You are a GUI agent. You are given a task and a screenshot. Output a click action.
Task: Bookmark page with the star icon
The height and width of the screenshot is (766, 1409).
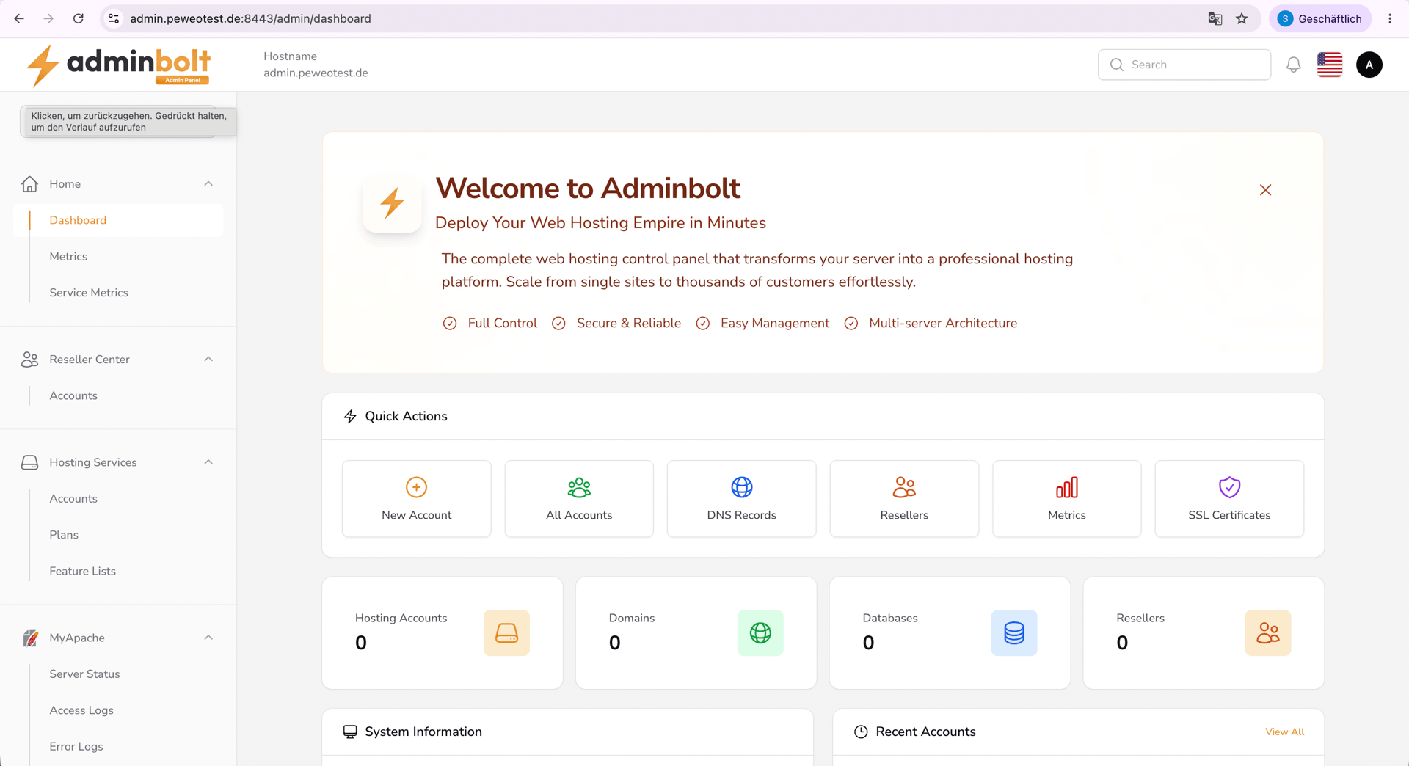click(1242, 18)
